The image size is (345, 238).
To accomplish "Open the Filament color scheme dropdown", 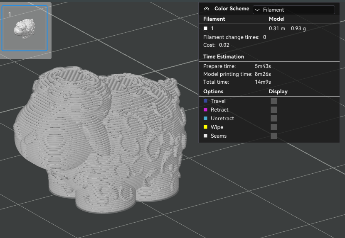I will click(x=294, y=10).
